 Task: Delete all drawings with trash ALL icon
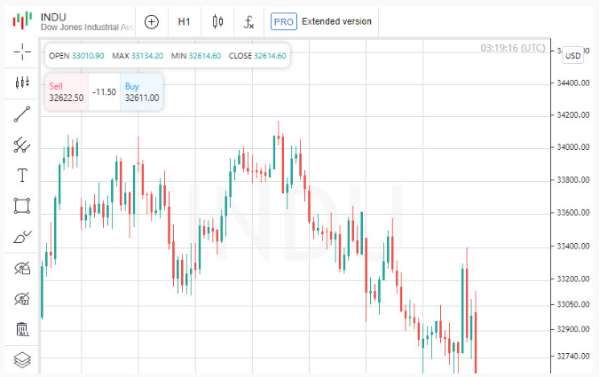tap(22, 329)
